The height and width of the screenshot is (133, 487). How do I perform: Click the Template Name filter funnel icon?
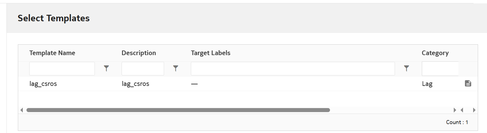pyautogui.click(x=106, y=68)
